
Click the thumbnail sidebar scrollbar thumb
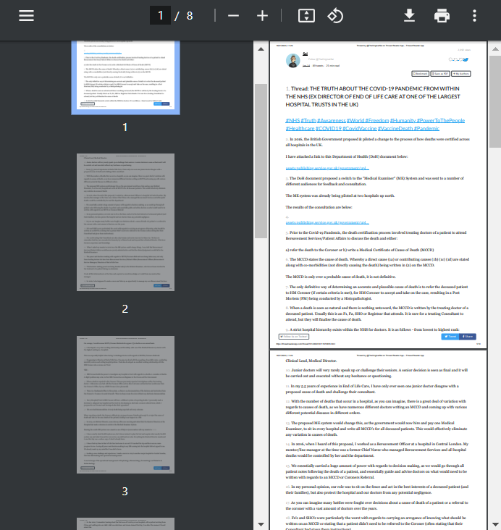click(261, 161)
